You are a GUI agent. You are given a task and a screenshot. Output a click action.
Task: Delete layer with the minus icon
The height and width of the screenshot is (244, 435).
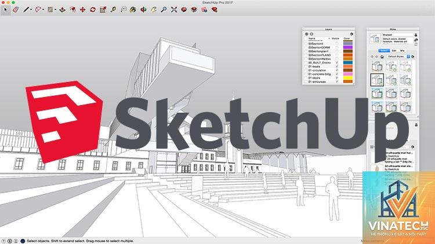pyautogui.click(x=311, y=34)
